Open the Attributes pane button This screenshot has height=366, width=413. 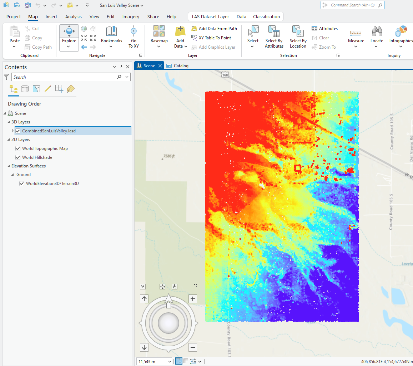324,29
